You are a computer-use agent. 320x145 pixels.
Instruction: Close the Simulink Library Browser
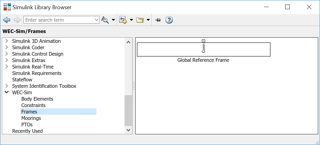(x=309, y=7)
